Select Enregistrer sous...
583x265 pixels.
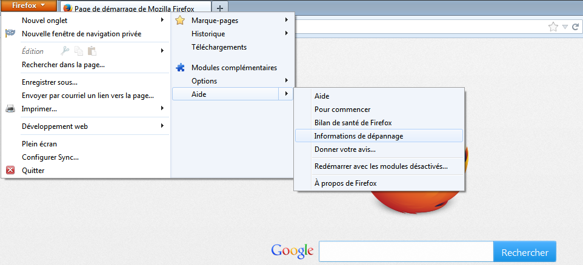50,82
